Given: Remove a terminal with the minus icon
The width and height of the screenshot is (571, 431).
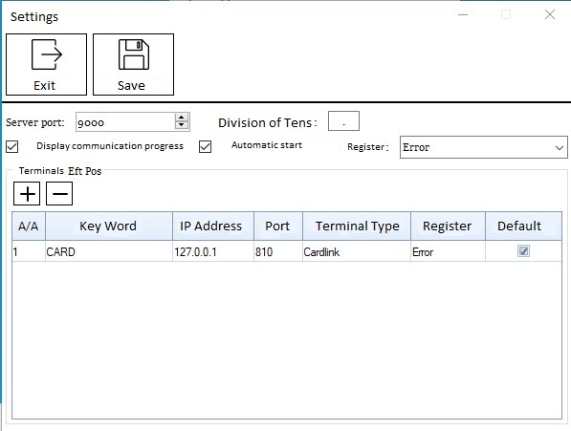Looking at the screenshot, I should click(x=59, y=194).
